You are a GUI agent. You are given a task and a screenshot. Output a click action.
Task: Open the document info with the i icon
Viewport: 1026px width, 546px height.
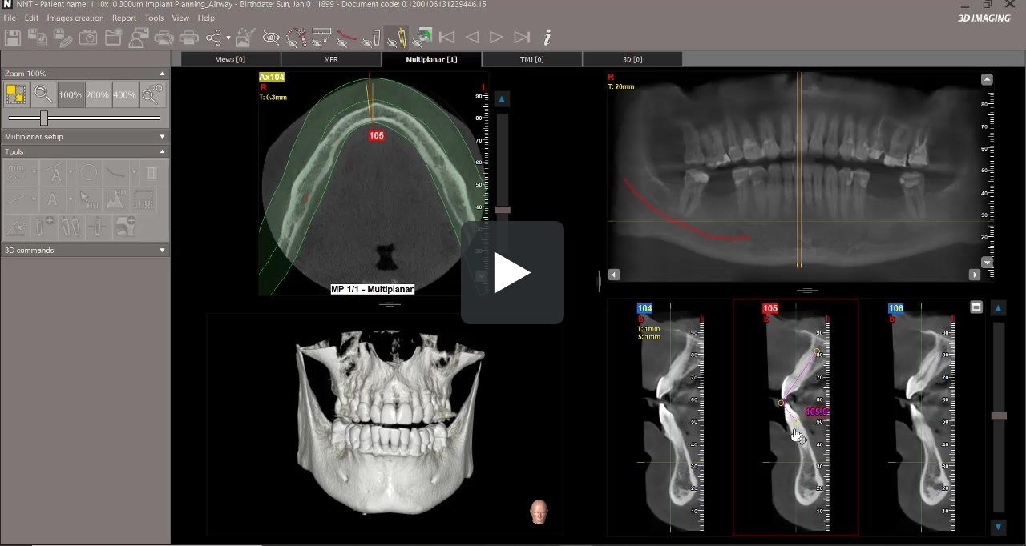547,37
